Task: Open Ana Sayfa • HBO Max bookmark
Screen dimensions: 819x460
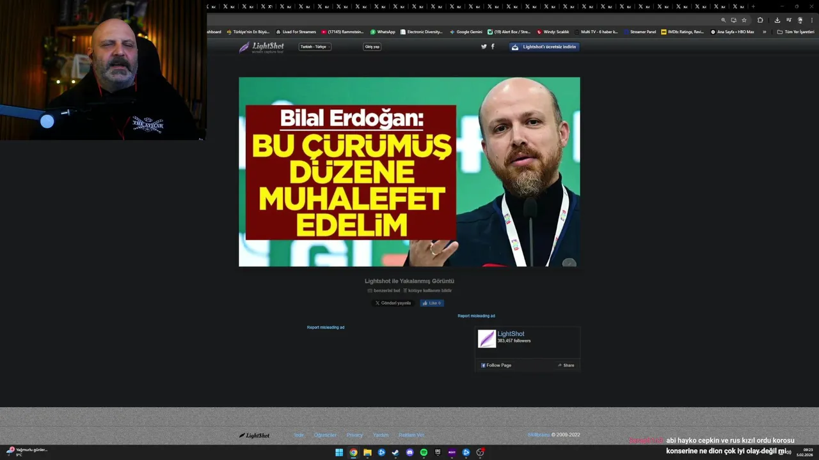Action: tap(732, 31)
